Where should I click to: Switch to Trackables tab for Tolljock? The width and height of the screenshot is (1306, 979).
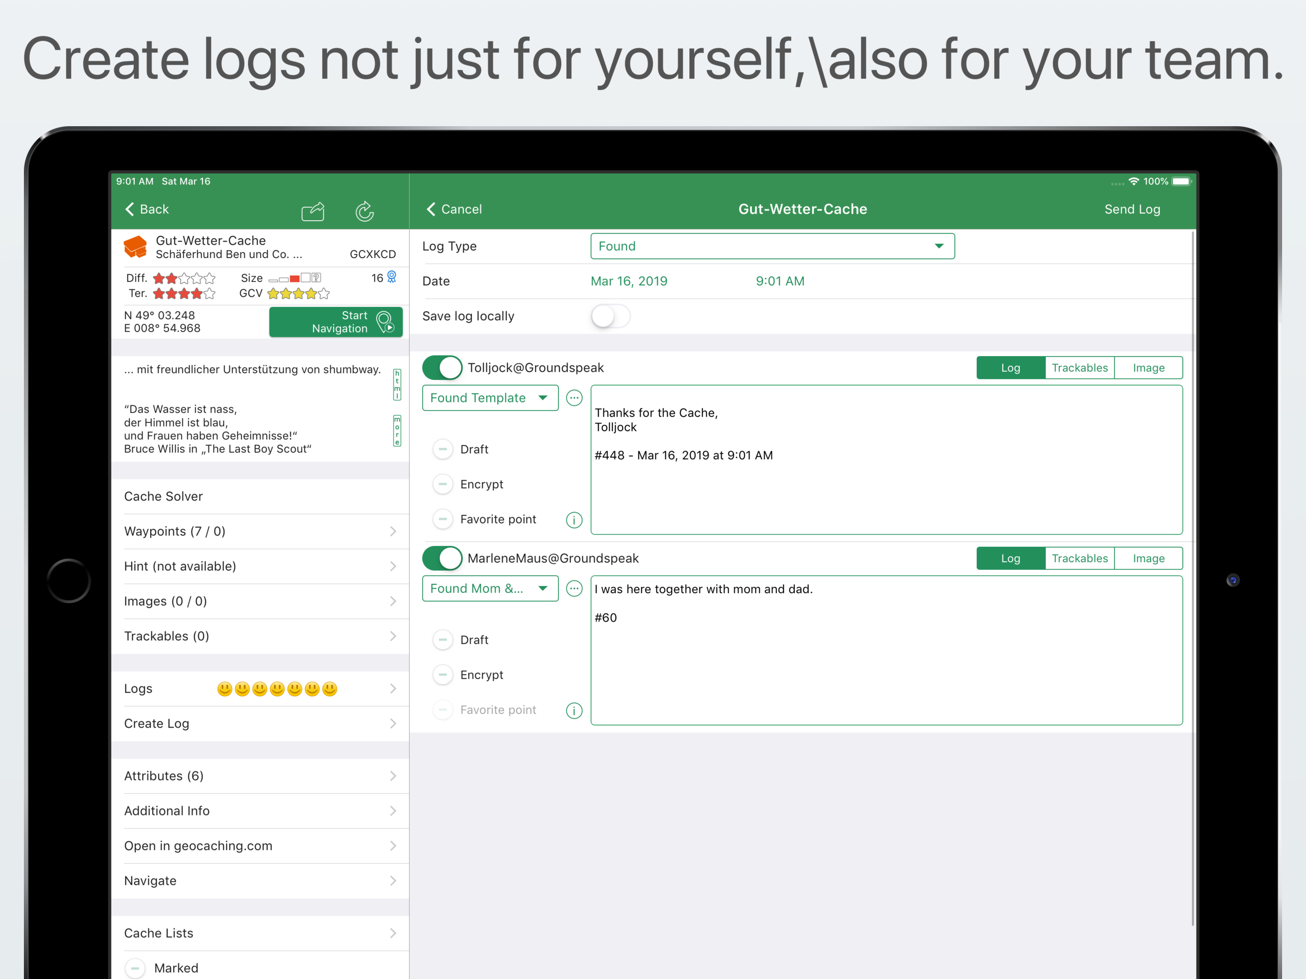click(1079, 368)
